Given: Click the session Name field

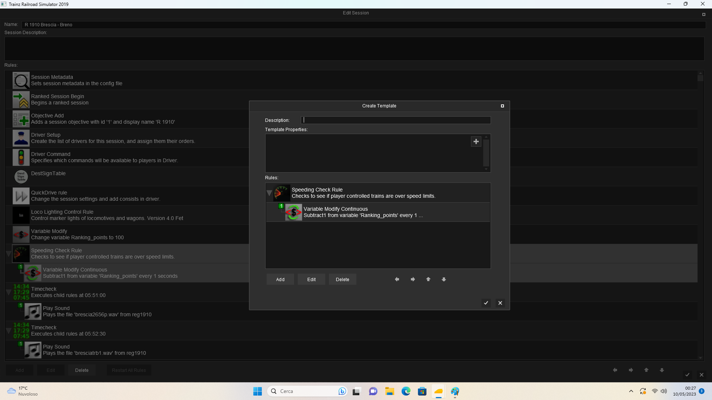Looking at the screenshot, I should pos(363,25).
